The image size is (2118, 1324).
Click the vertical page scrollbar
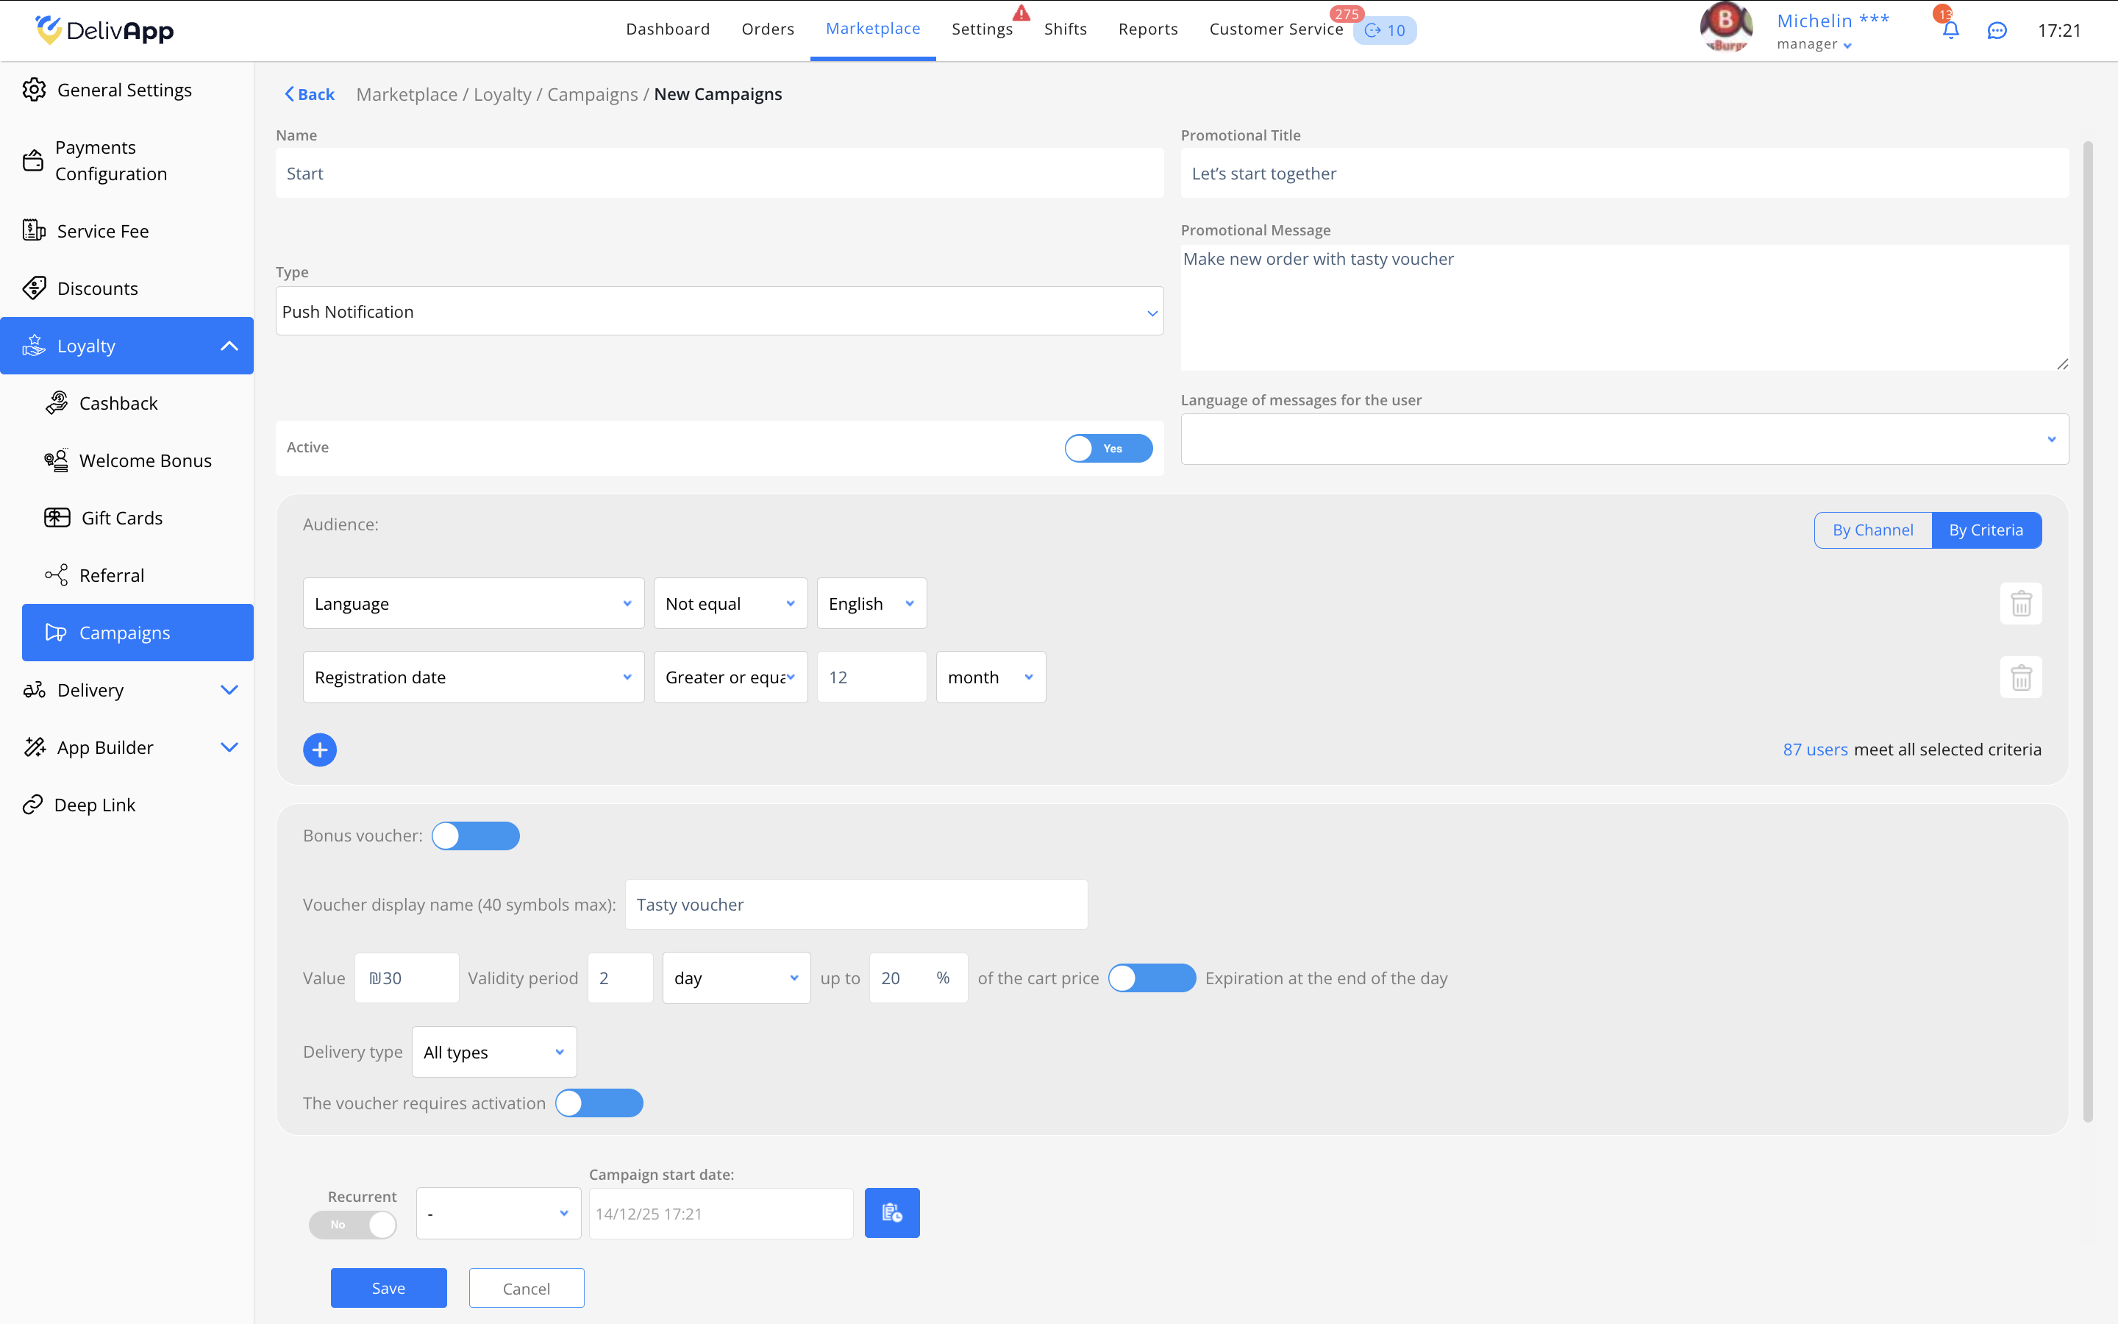coord(2087,630)
